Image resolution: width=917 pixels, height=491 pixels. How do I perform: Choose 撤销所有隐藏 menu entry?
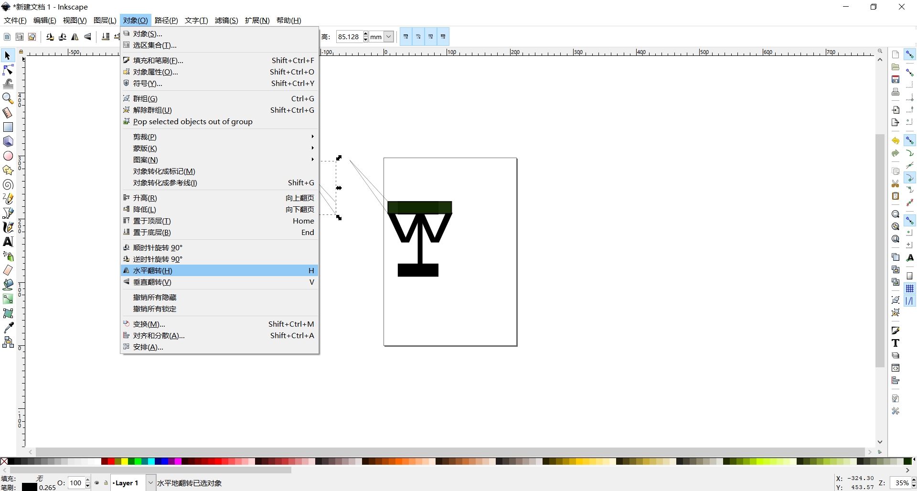220,297
